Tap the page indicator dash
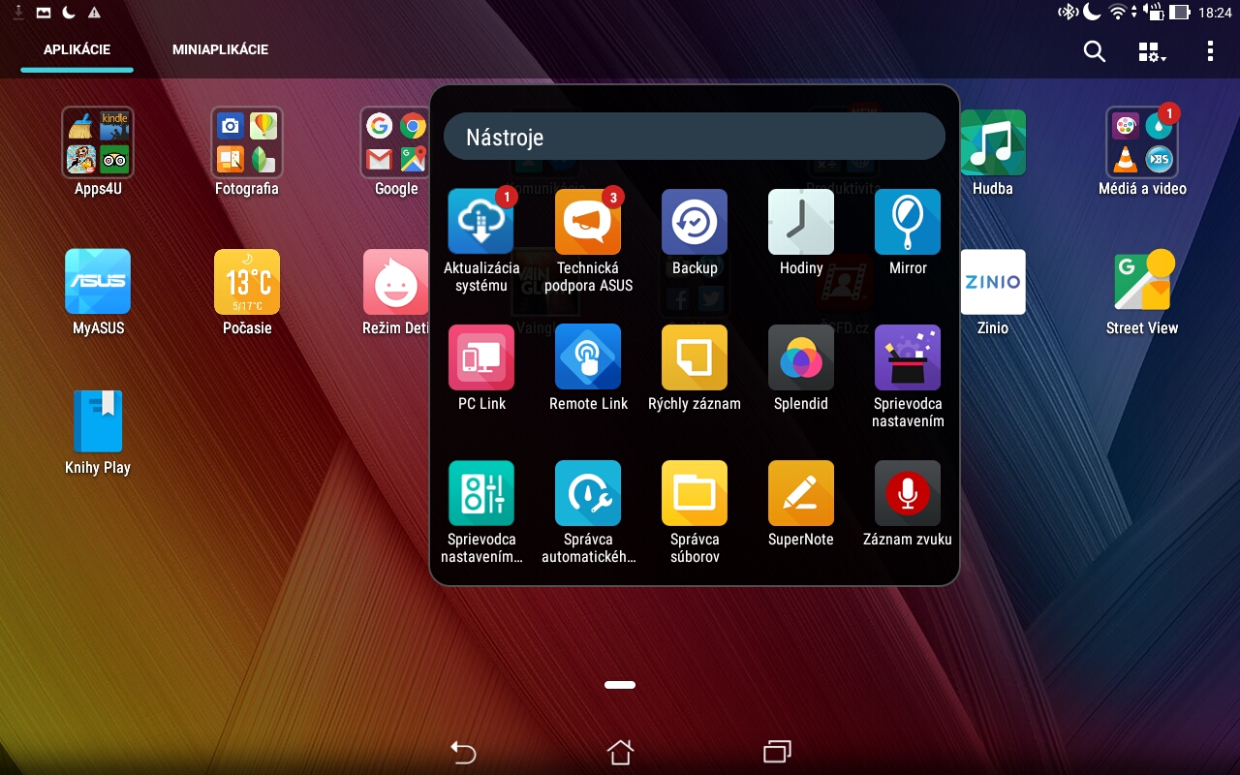This screenshot has width=1240, height=775. (x=620, y=685)
